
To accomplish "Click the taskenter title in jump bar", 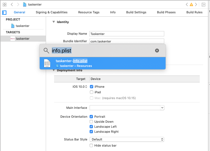I will pos(35,4).
